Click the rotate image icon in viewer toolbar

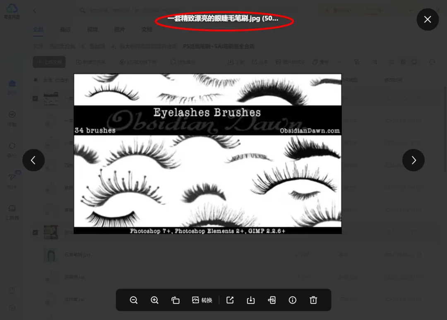(x=175, y=300)
